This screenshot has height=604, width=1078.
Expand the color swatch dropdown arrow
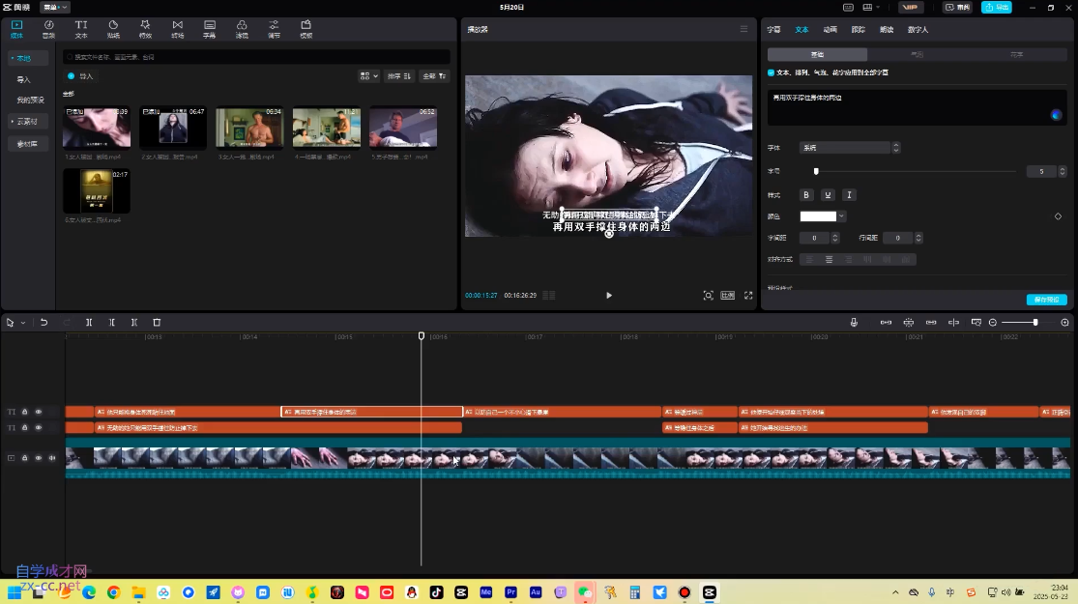842,216
